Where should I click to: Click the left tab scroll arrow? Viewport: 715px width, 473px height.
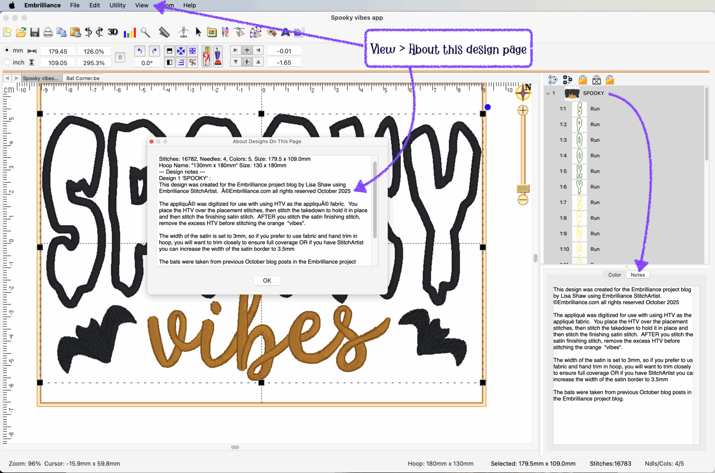pos(7,78)
